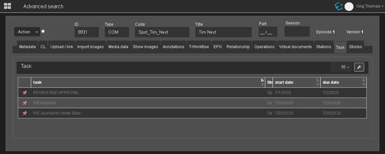The width and height of the screenshot is (385, 154).
Task: Go to the Virtual documents tab
Action: pos(295,47)
